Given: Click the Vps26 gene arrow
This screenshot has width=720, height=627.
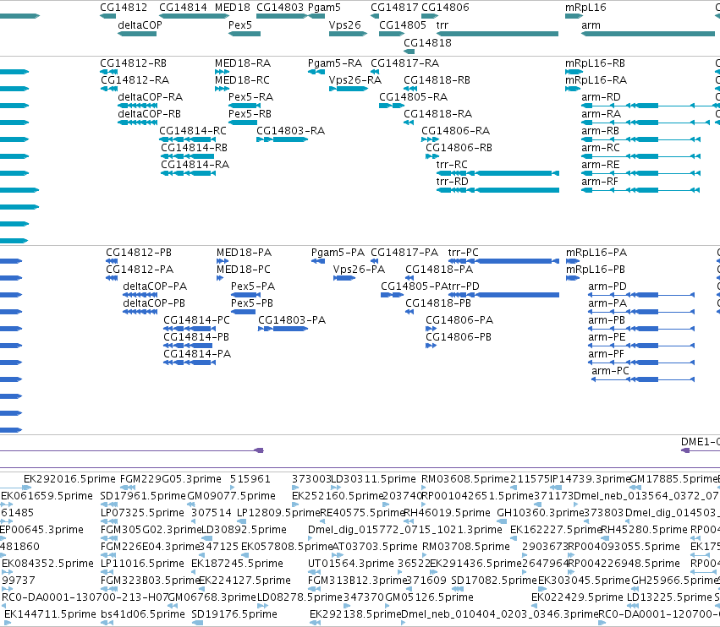Looking at the screenshot, I should 348,34.
